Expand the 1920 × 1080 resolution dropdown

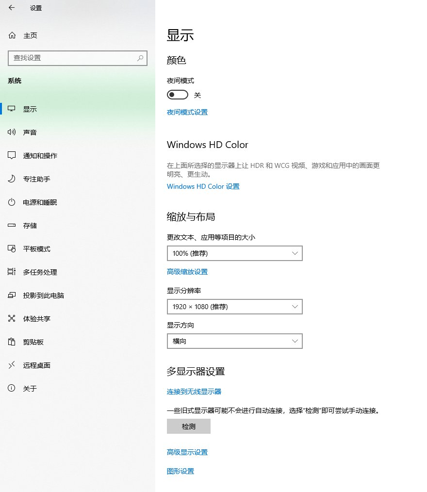click(x=235, y=307)
